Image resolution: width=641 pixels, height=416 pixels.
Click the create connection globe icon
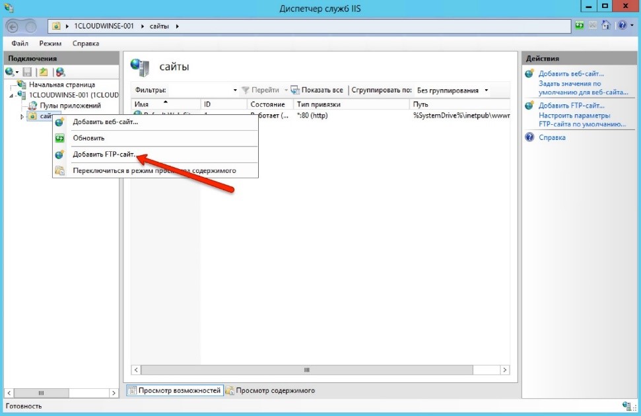[x=10, y=72]
